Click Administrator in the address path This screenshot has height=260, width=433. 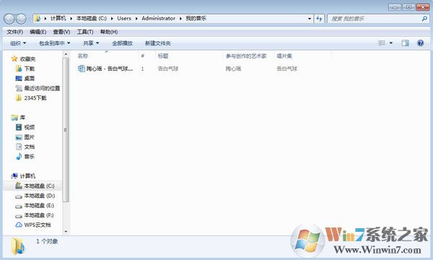pos(159,19)
